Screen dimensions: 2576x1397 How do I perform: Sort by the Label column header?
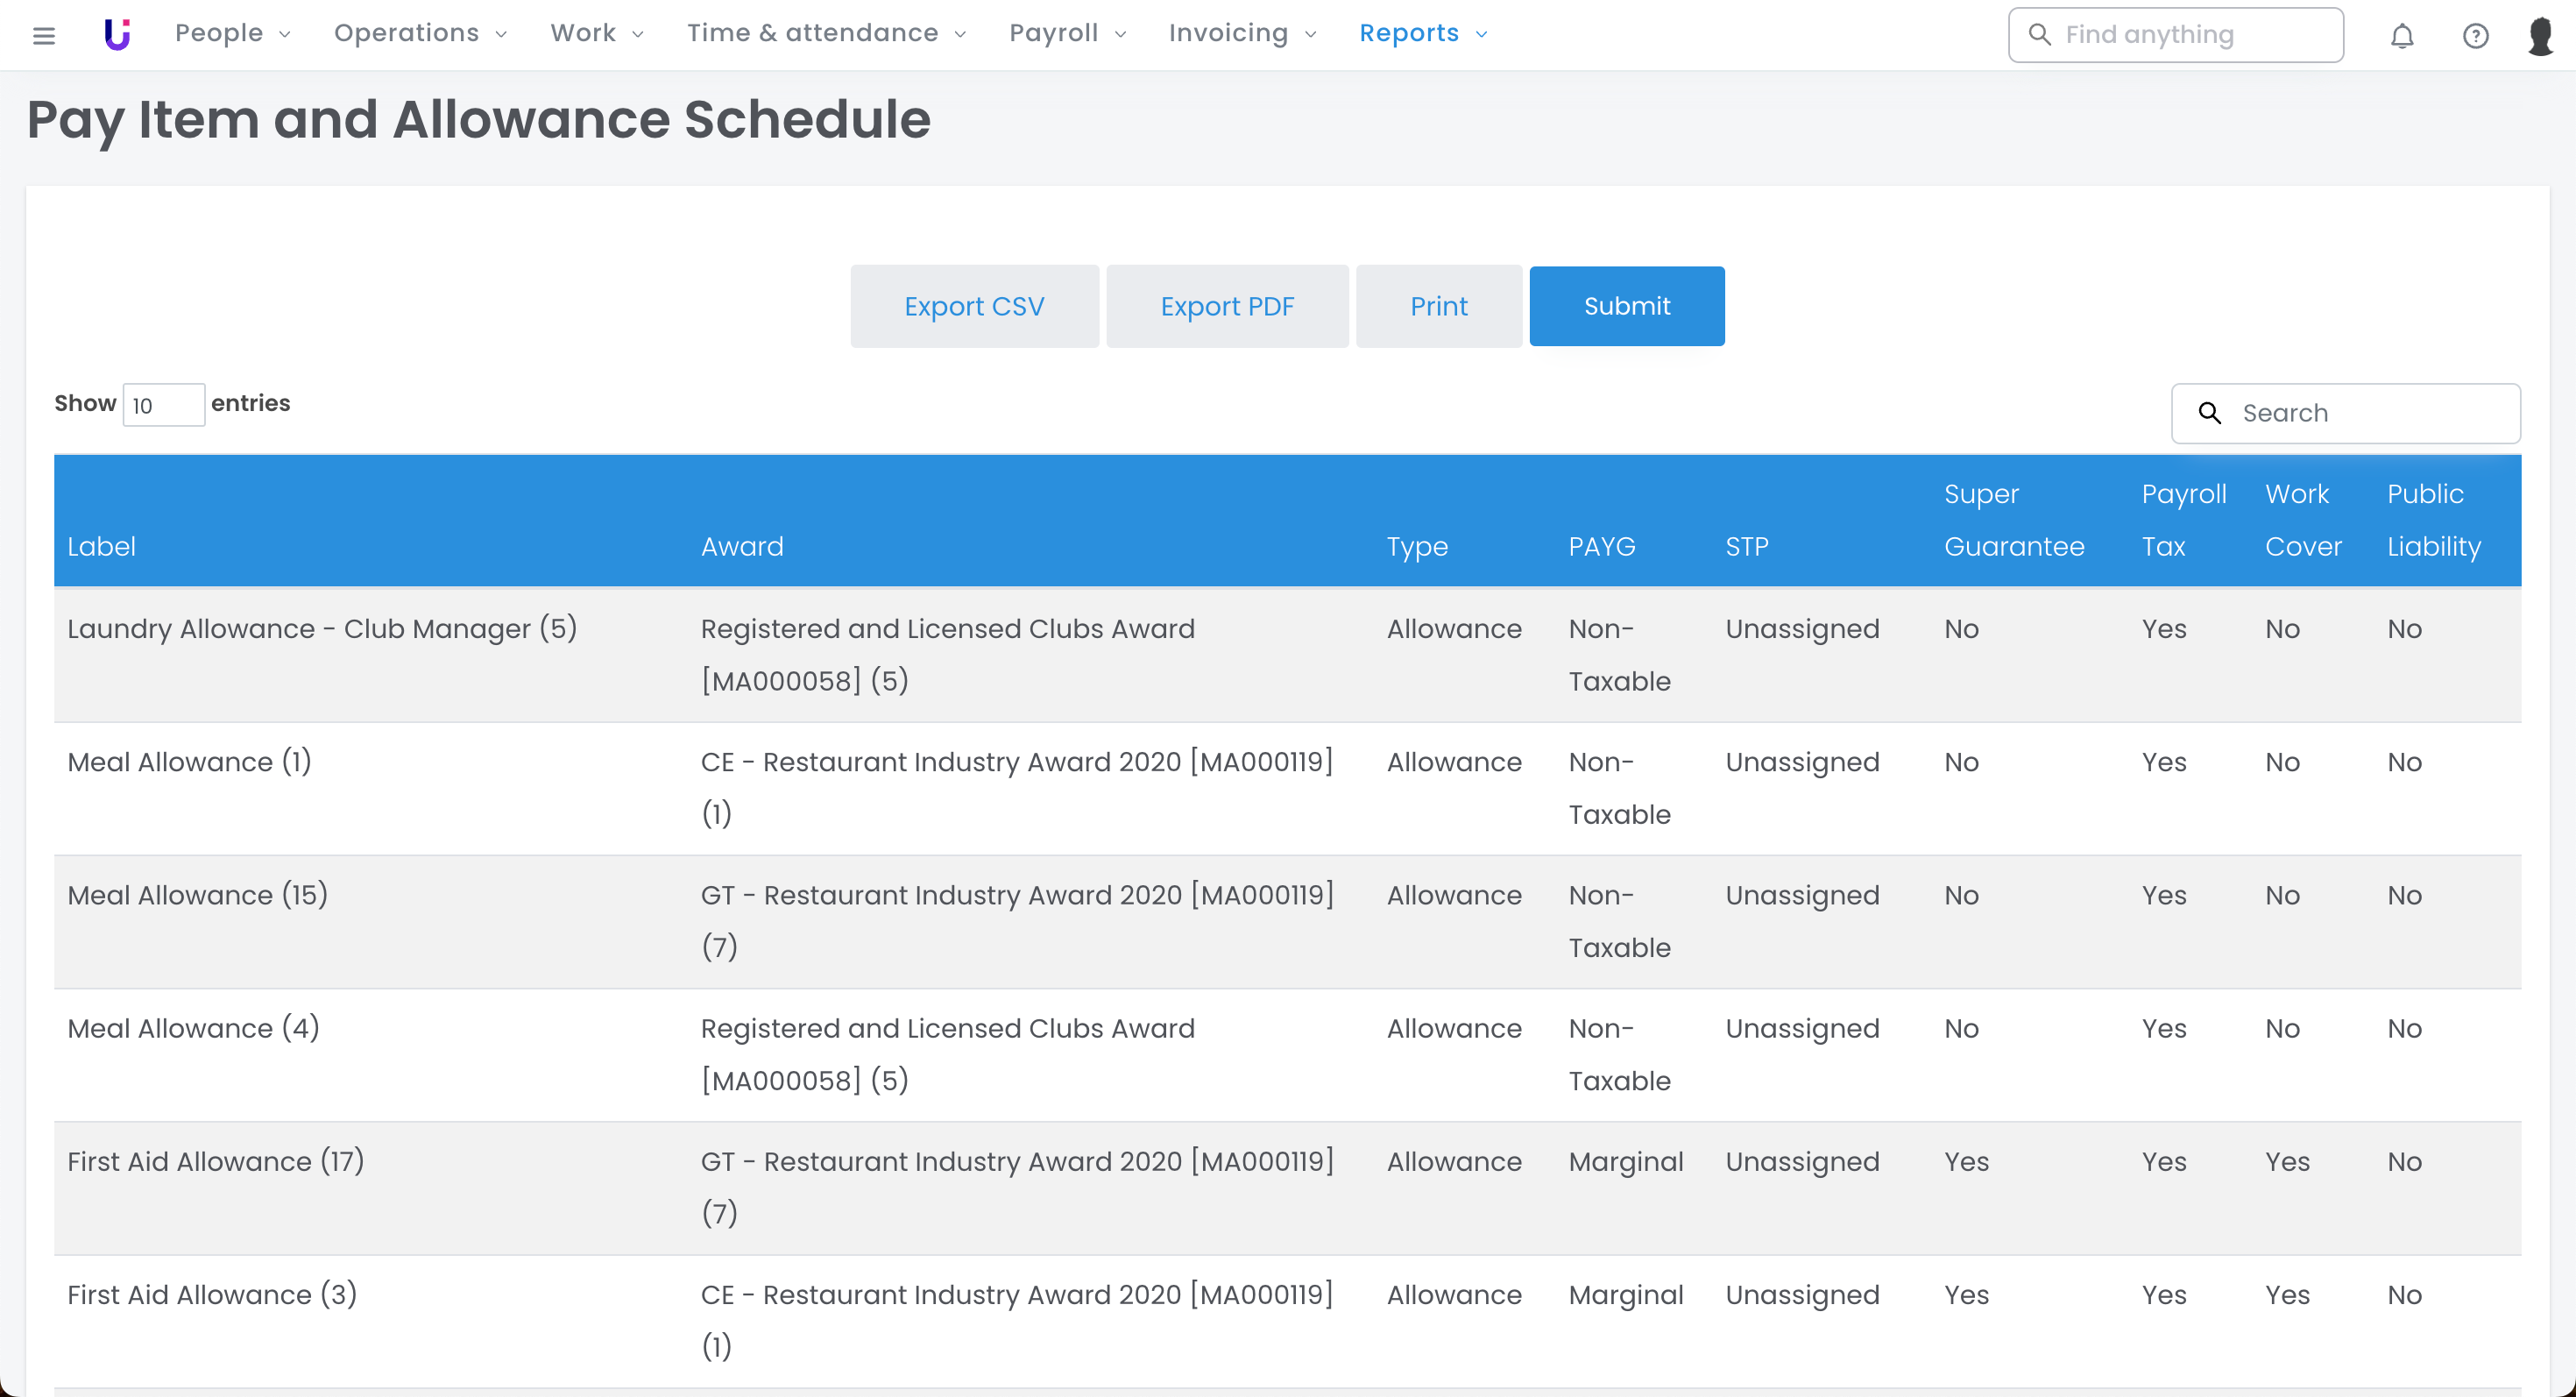tap(101, 546)
